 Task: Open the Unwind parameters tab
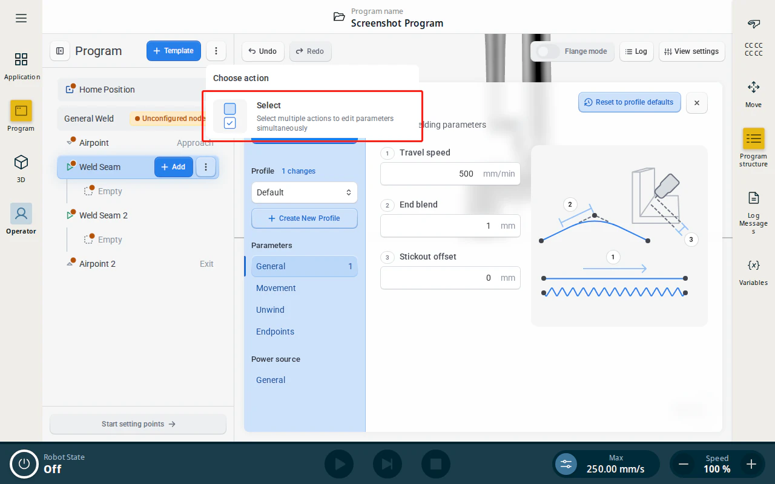tap(304, 310)
